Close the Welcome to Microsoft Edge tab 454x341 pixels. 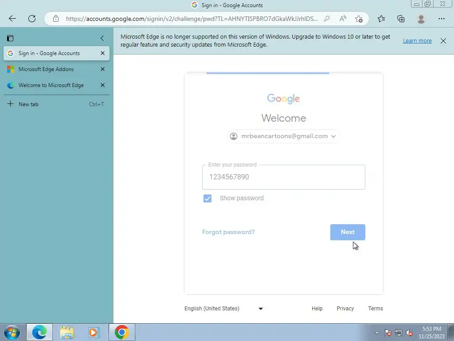point(102,85)
